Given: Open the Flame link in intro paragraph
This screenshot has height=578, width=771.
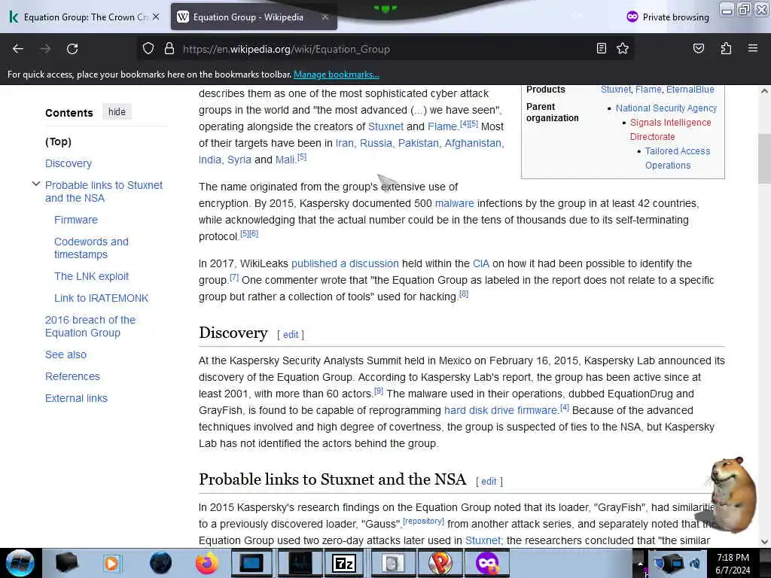Looking at the screenshot, I should pyautogui.click(x=442, y=126).
